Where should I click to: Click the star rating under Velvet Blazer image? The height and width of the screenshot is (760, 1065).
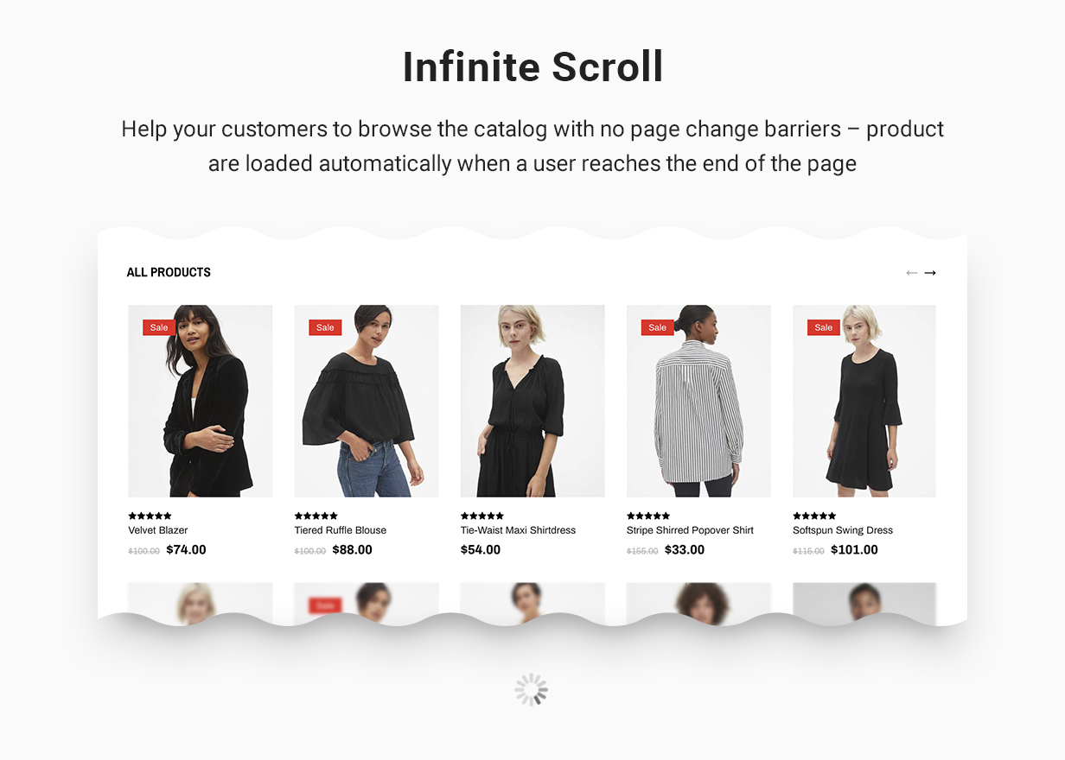click(150, 516)
